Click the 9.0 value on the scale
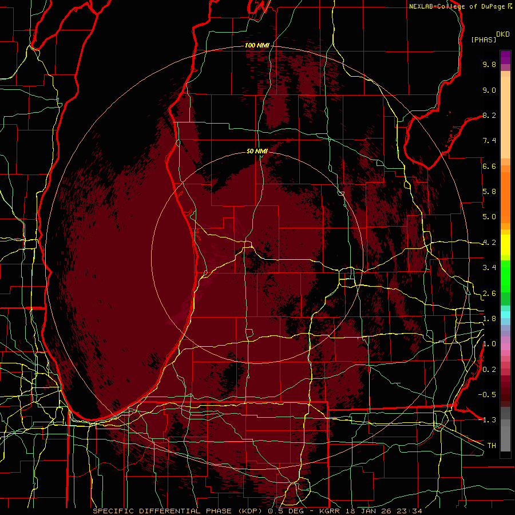 point(489,90)
